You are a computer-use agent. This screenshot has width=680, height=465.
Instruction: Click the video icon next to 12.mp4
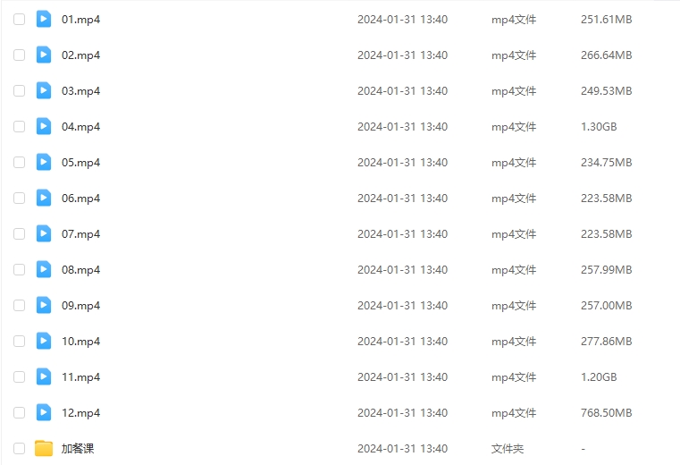(44, 412)
